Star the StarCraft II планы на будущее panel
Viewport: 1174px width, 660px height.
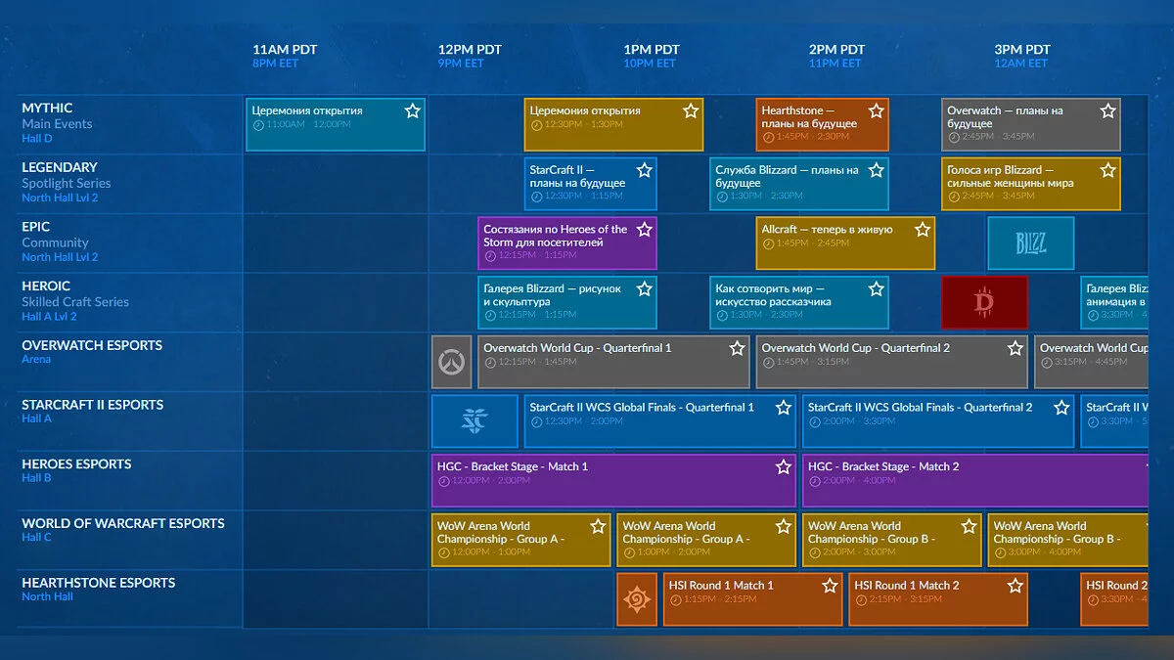645,170
